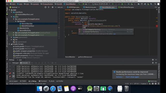Image resolution: width=166 pixels, height=93 pixels.
Task: Click the RetrofitBuilder breadcrumb in navigation bar
Action: [x=70, y=4]
